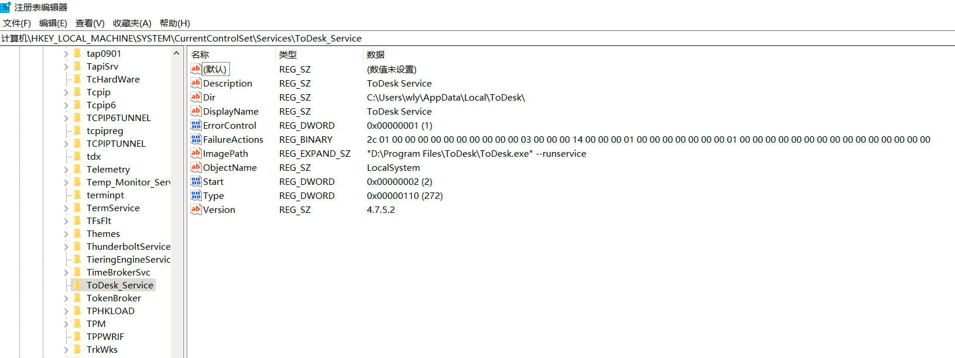Image resolution: width=955 pixels, height=358 pixels.
Task: Click the (数值未设置) data cell
Action: 391,69
